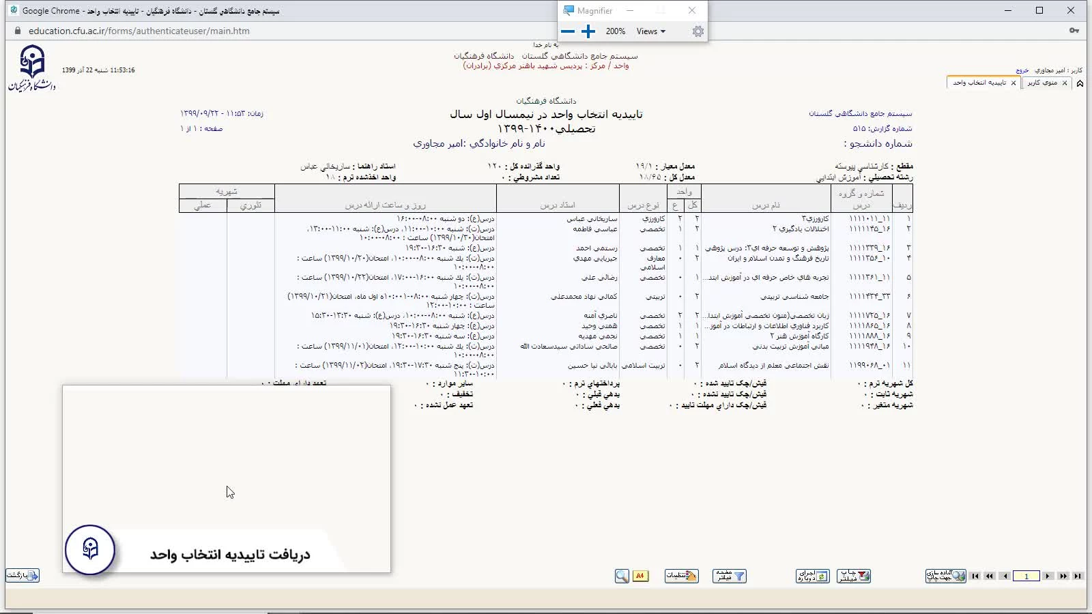The image size is (1092, 614).
Task: Click the A4 page size icon
Action: [640, 576]
